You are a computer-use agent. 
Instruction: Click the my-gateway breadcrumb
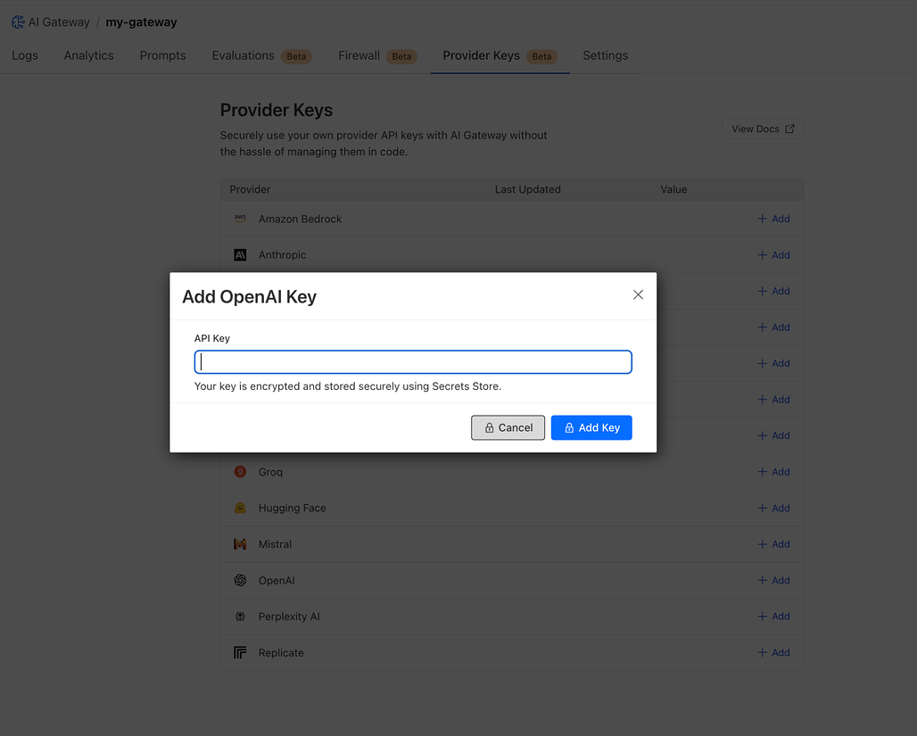tap(141, 22)
